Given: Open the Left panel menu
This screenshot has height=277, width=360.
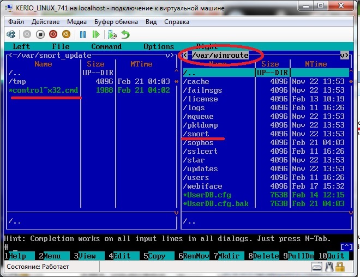Looking at the screenshot, I should coord(21,47).
